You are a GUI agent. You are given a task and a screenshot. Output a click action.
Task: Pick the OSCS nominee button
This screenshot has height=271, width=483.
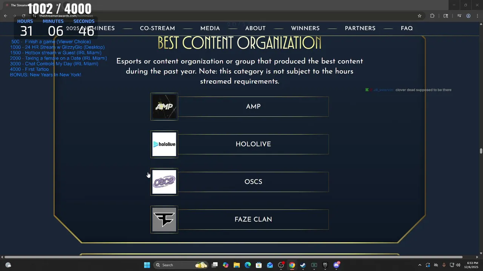253,182
